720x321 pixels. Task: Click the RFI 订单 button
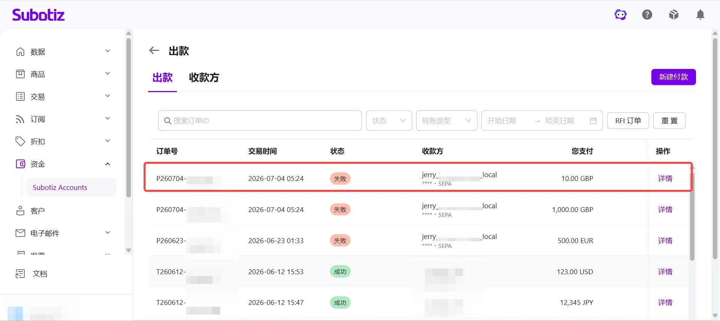[628, 121]
